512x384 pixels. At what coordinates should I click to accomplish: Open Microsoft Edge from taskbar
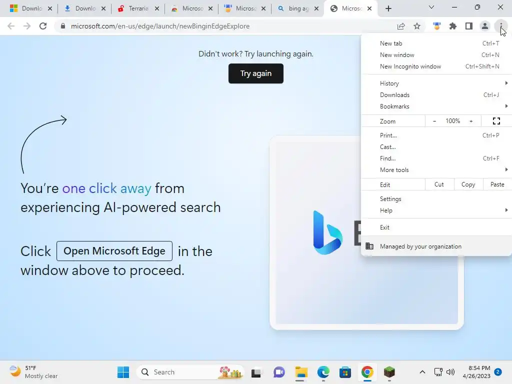(323, 372)
